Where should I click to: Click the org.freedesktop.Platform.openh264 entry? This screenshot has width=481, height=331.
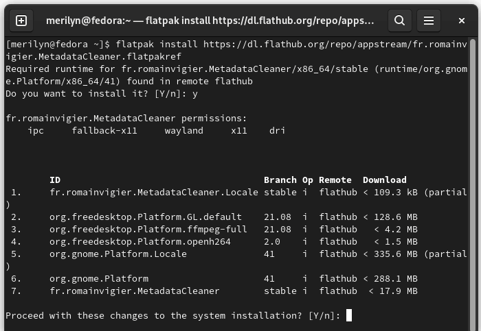140,242
